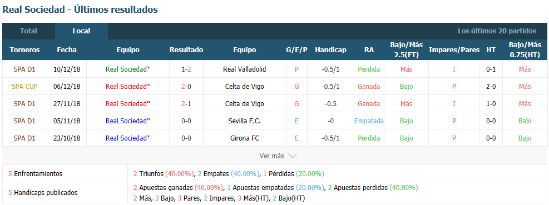Viewport: 549px width, 205px height.
Task: Click the Los últimos 20 partidos label
Action: point(497,31)
